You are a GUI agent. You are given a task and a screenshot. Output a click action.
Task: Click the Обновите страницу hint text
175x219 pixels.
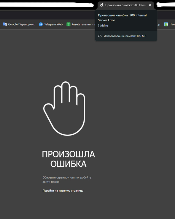click(x=67, y=179)
